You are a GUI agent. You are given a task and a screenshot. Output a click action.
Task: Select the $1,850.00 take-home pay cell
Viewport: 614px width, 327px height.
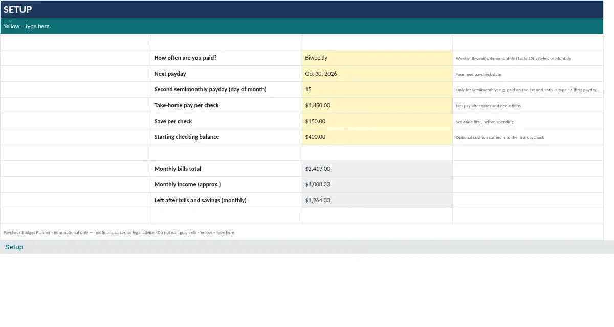click(377, 105)
